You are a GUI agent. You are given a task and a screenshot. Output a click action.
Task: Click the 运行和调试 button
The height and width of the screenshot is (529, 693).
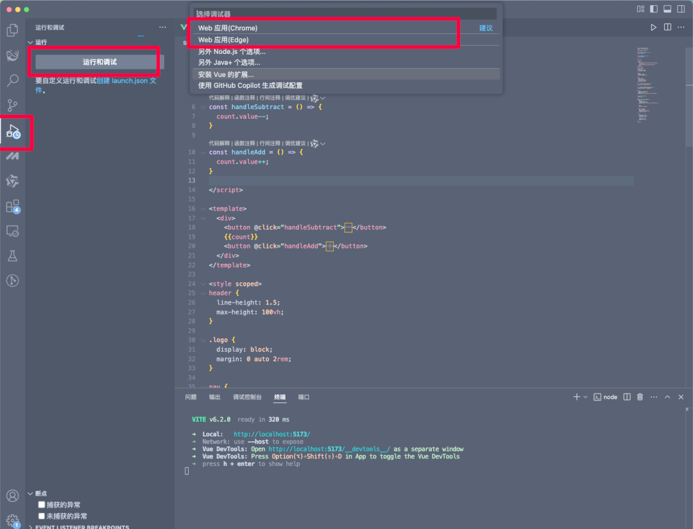(99, 62)
